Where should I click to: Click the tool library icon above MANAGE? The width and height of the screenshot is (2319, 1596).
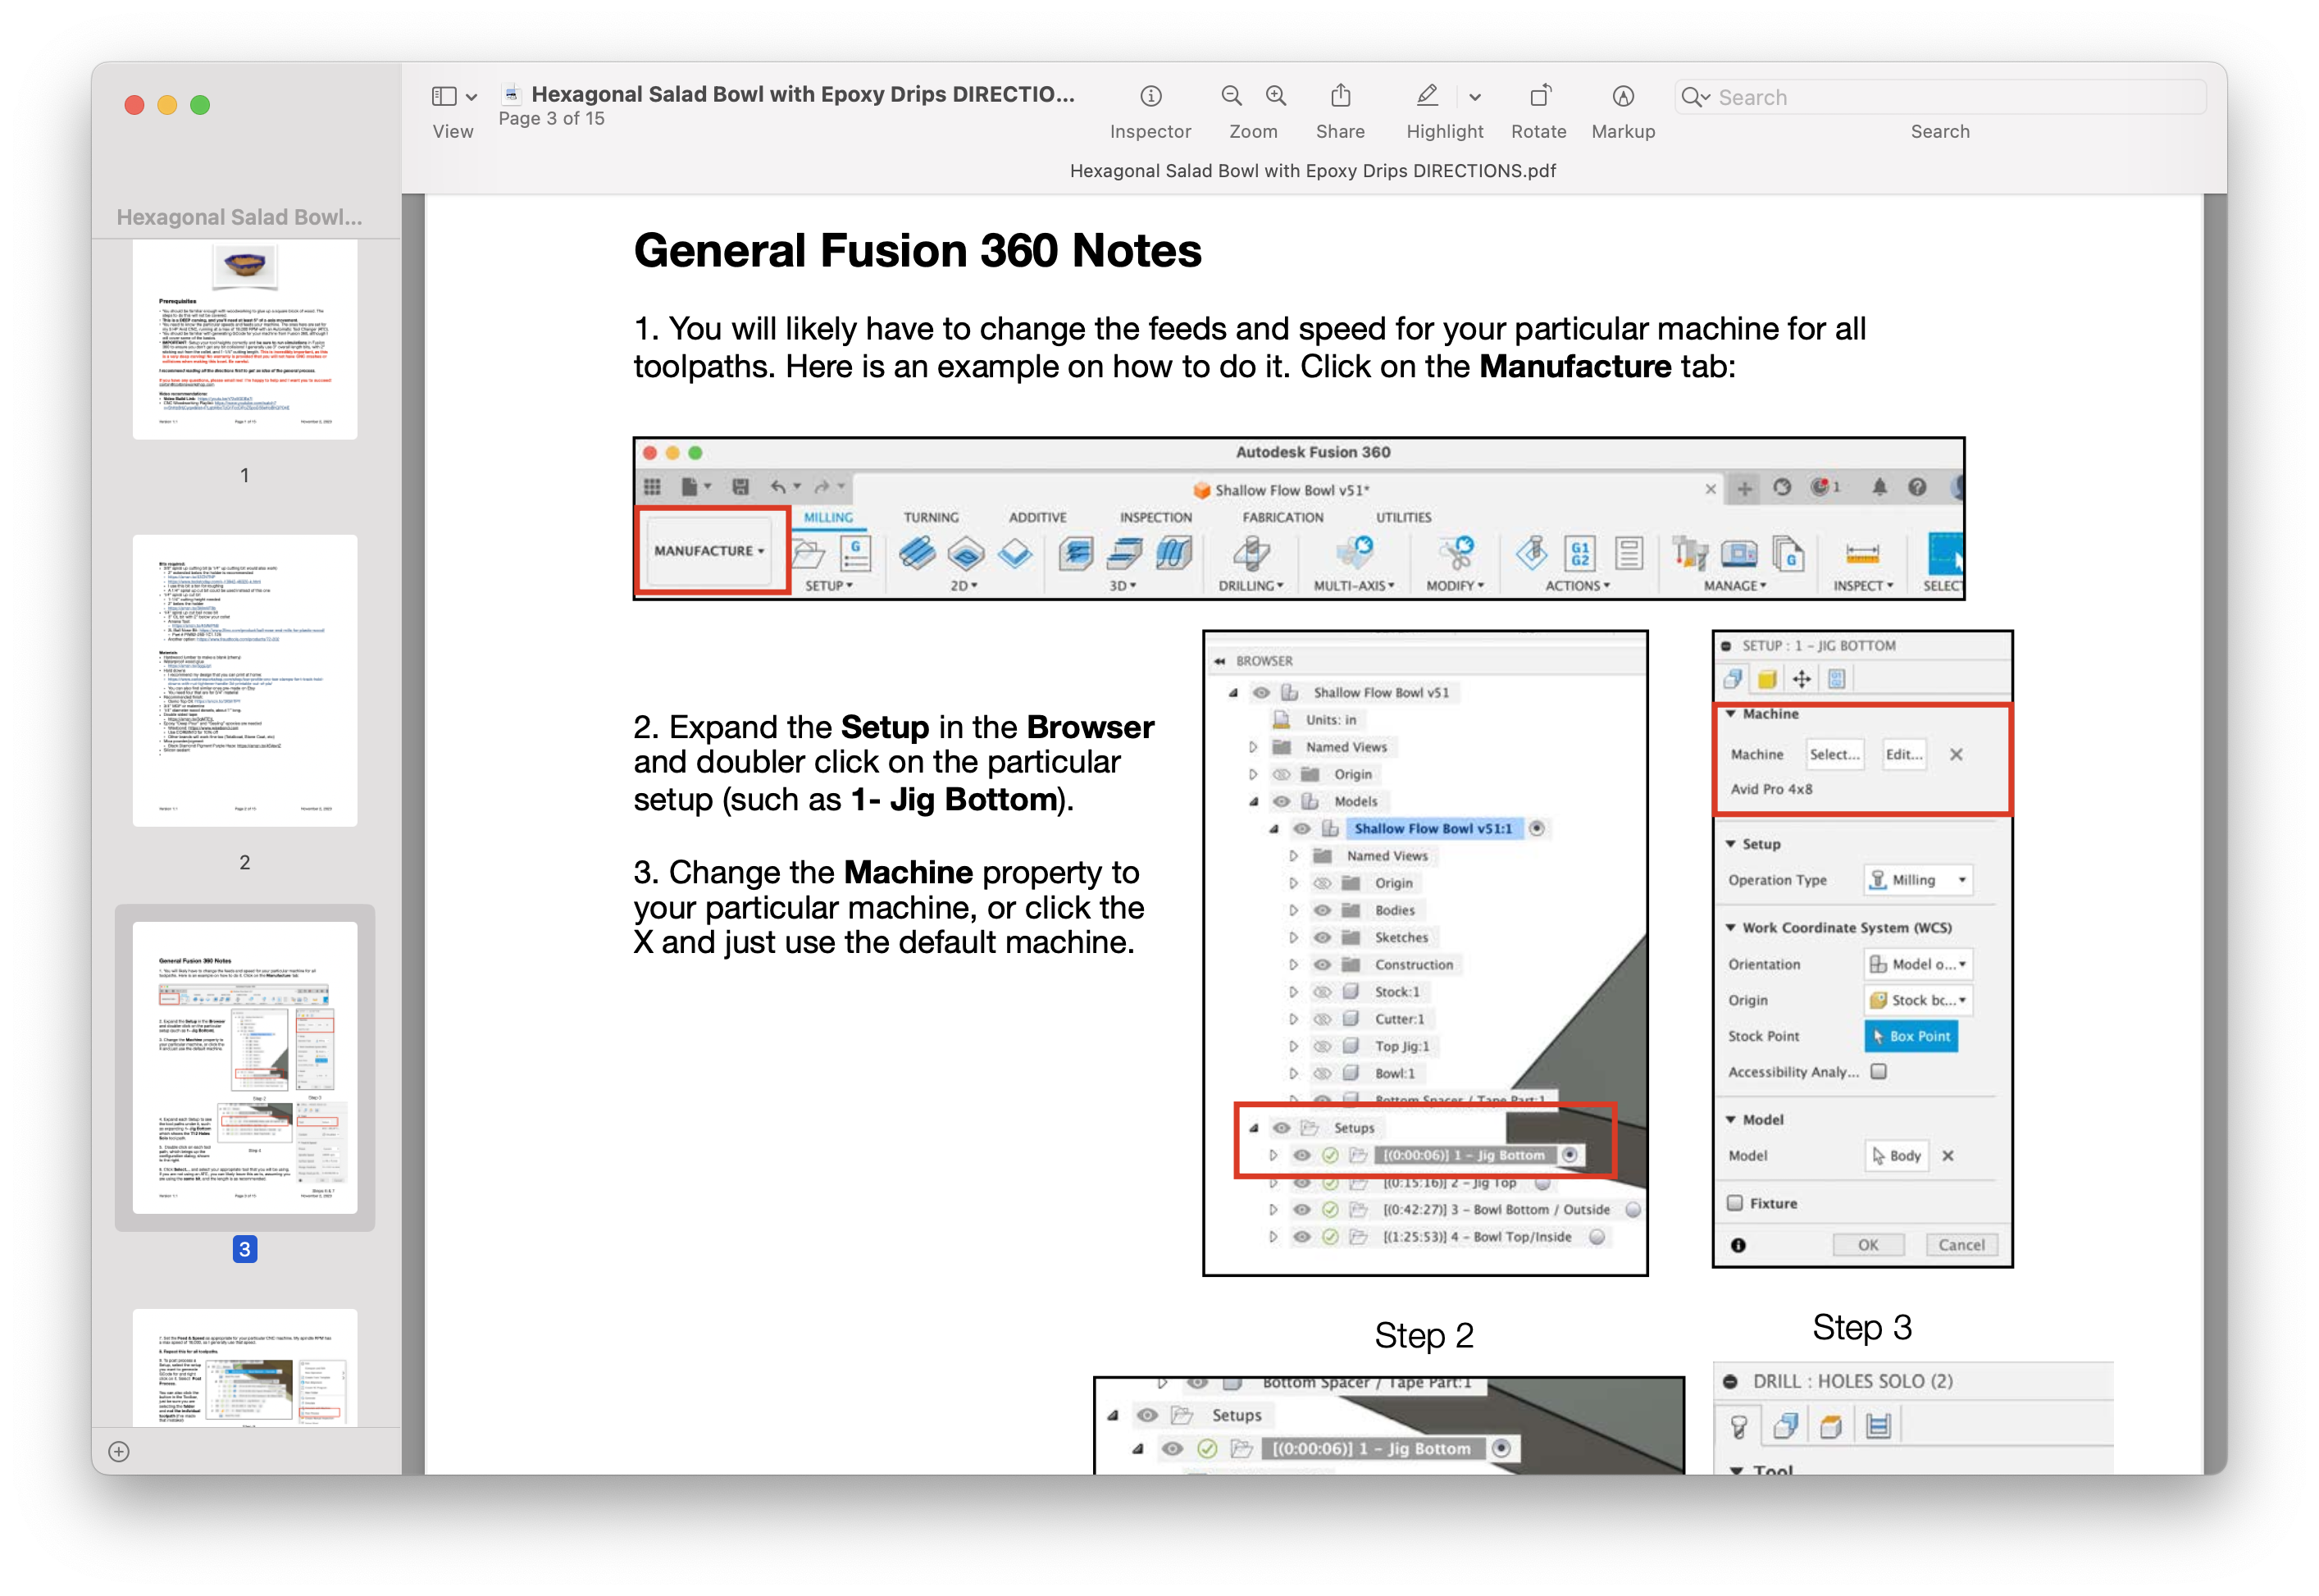pyautogui.click(x=1690, y=552)
